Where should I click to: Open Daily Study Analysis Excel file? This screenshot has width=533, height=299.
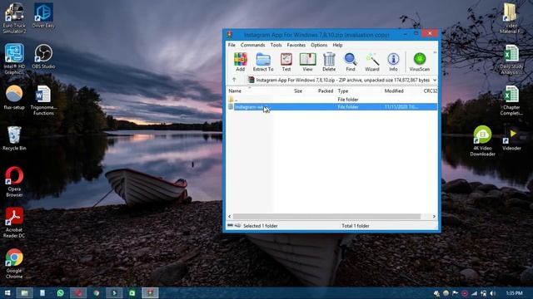pos(511,59)
